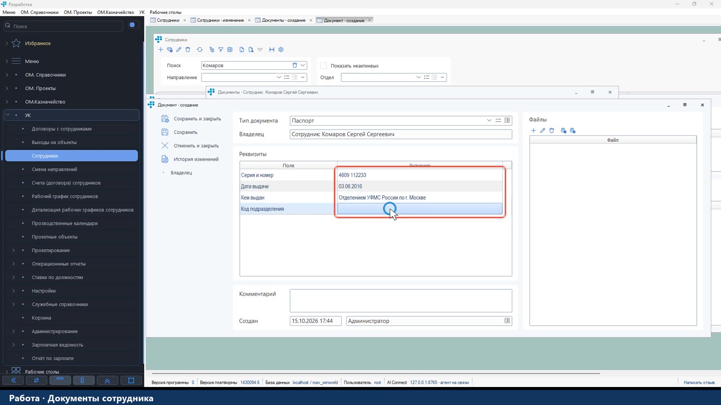Open the Направление dropdown arrow
The image size is (721, 405).
tap(278, 77)
